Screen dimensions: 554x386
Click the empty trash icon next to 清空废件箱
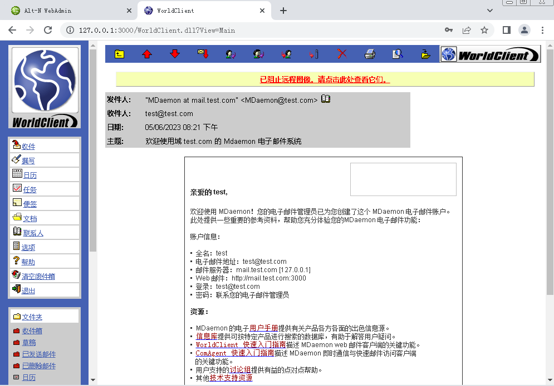click(x=16, y=274)
